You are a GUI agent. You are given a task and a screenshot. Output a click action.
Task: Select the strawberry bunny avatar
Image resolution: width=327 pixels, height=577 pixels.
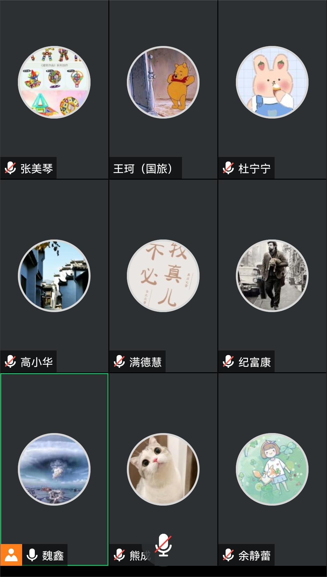pos(272,82)
